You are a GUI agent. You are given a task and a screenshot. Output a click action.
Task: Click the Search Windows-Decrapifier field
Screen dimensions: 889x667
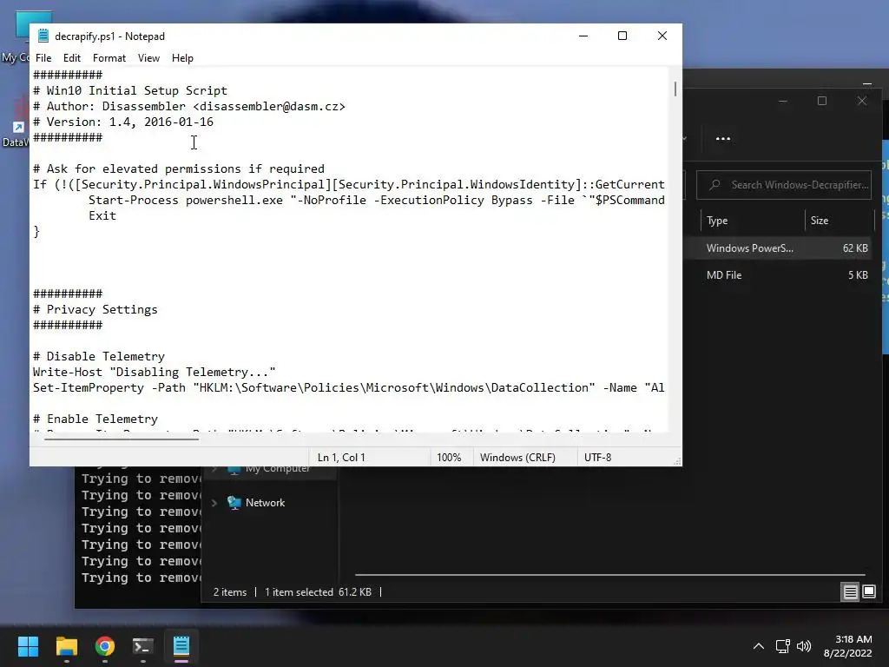pyautogui.click(x=784, y=185)
